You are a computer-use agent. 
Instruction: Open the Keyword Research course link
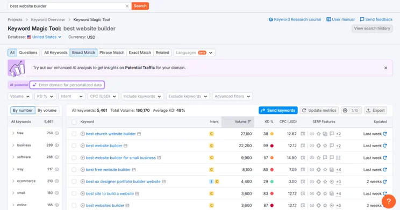pyautogui.click(x=295, y=19)
